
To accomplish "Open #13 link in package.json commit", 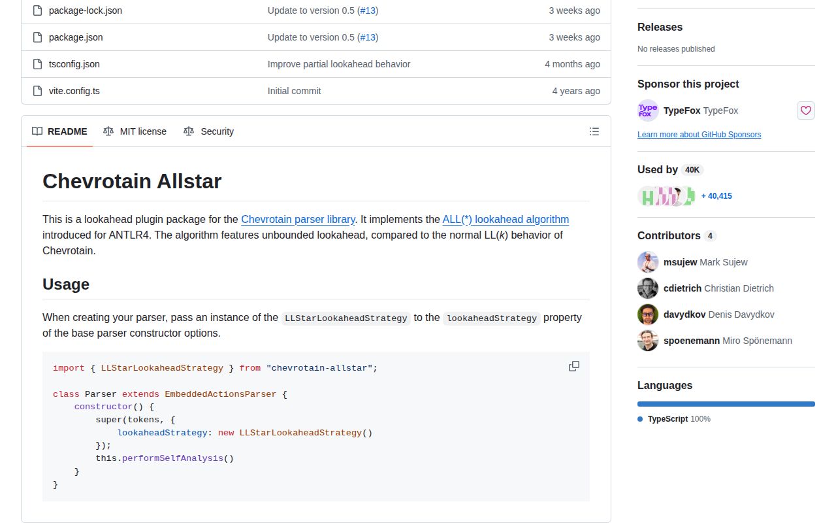I will (368, 37).
